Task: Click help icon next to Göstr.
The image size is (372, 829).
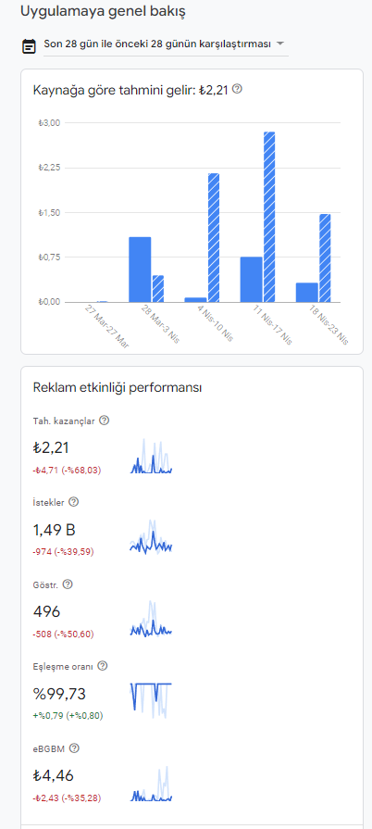Action: click(x=68, y=584)
